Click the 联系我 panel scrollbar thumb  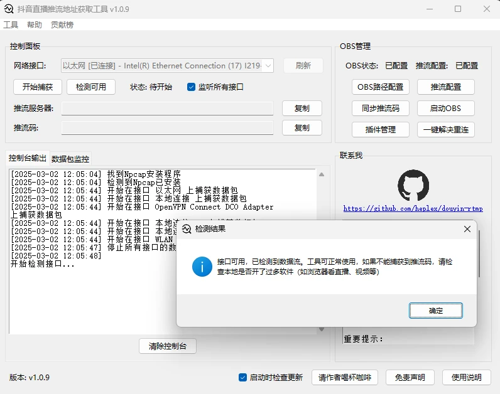pyautogui.click(x=479, y=254)
